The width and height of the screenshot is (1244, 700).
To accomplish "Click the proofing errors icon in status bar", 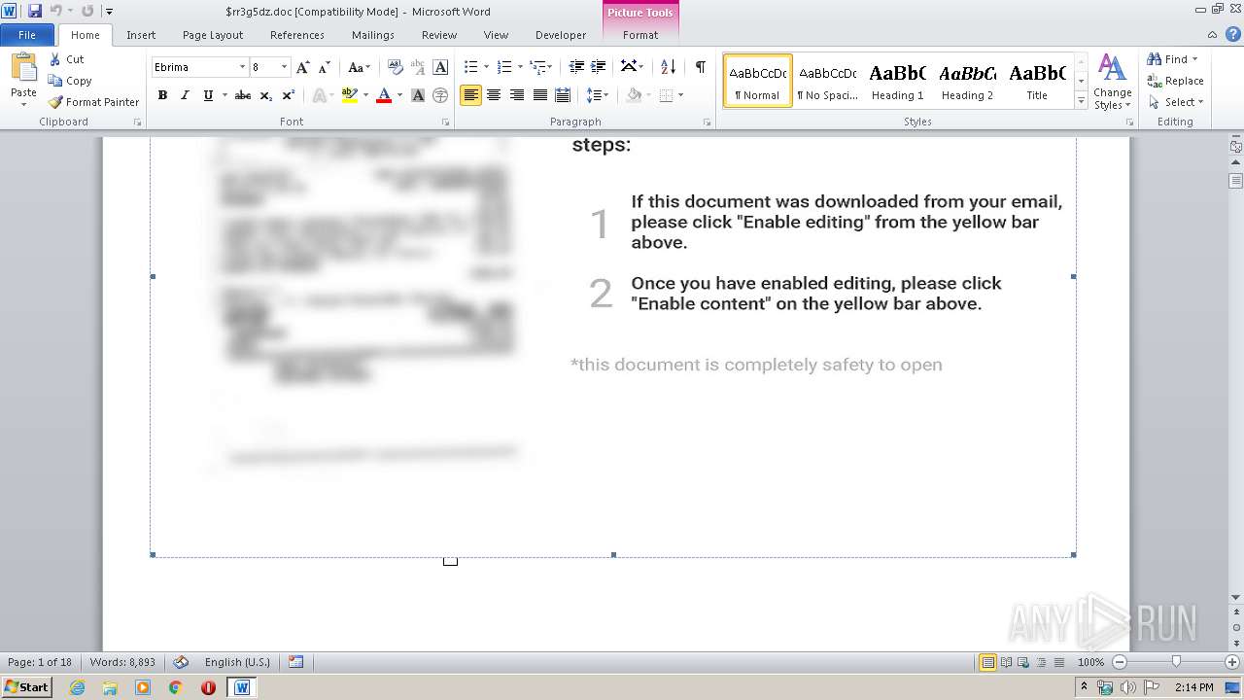I will click(181, 662).
